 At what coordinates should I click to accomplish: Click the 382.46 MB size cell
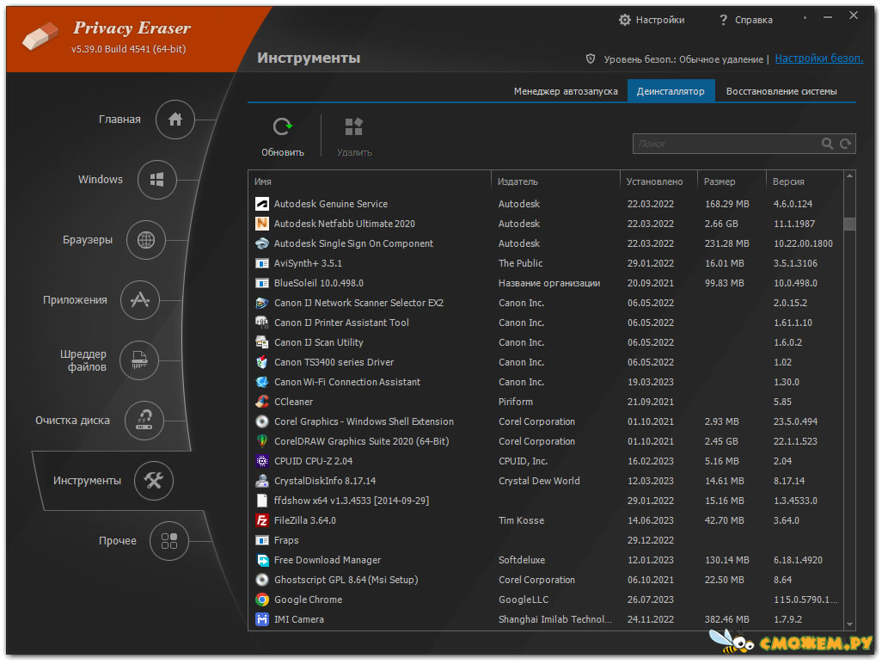click(x=726, y=619)
